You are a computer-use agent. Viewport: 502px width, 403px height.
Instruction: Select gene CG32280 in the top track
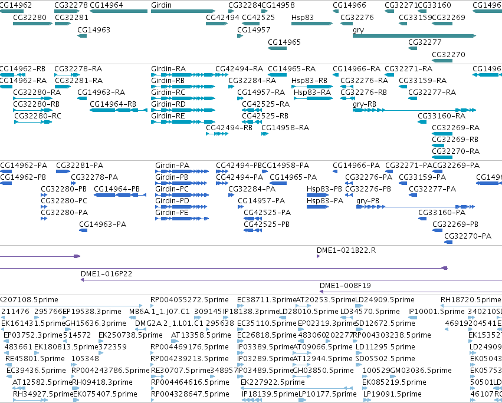(32, 24)
